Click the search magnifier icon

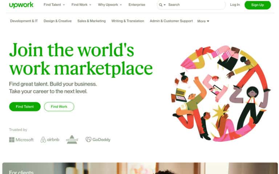point(161,5)
